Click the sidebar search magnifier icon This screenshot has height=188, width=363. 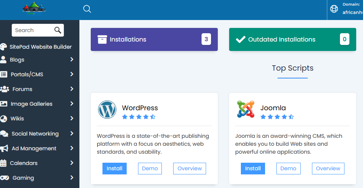[x=57, y=30]
